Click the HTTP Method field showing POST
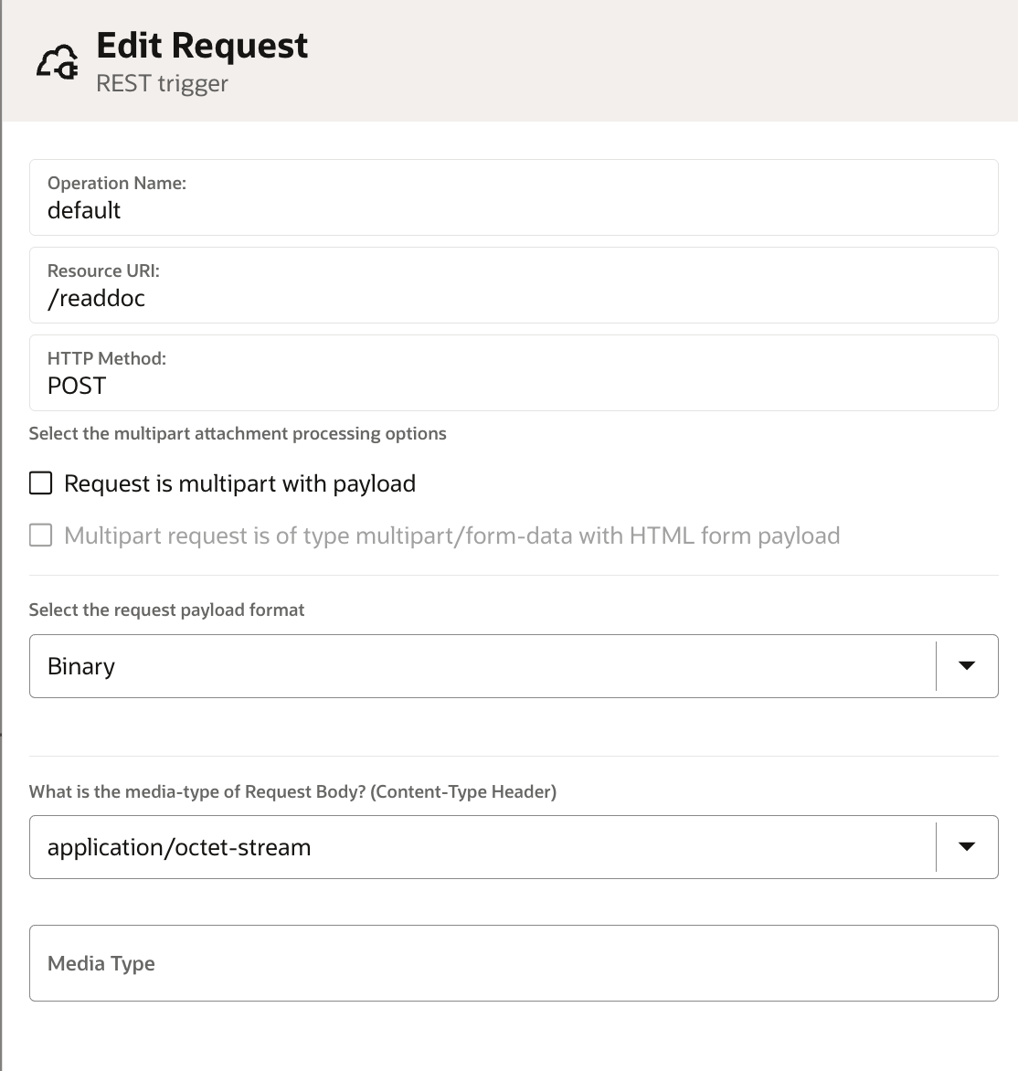The image size is (1018, 1071). point(514,373)
